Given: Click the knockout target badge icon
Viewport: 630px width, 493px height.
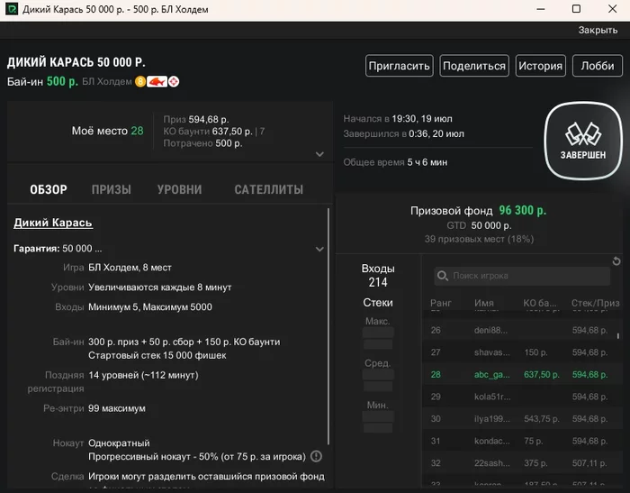Looking at the screenshot, I should click(x=174, y=82).
